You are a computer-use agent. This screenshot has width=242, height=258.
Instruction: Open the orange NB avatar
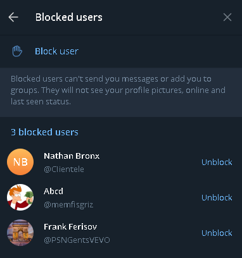click(x=20, y=162)
